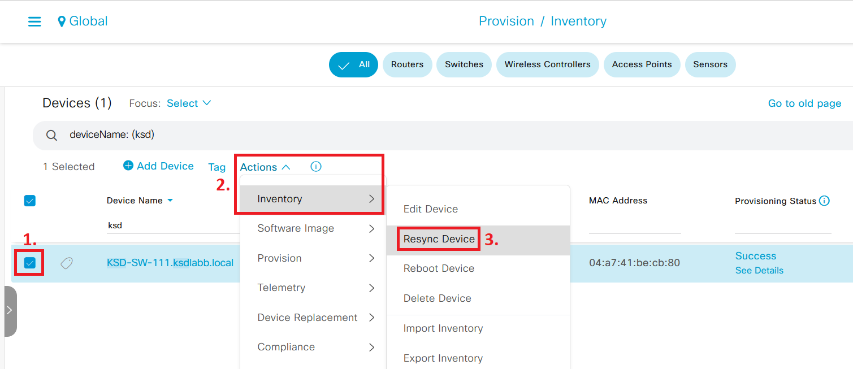Click the checkmark icon inside the All filter

(344, 64)
